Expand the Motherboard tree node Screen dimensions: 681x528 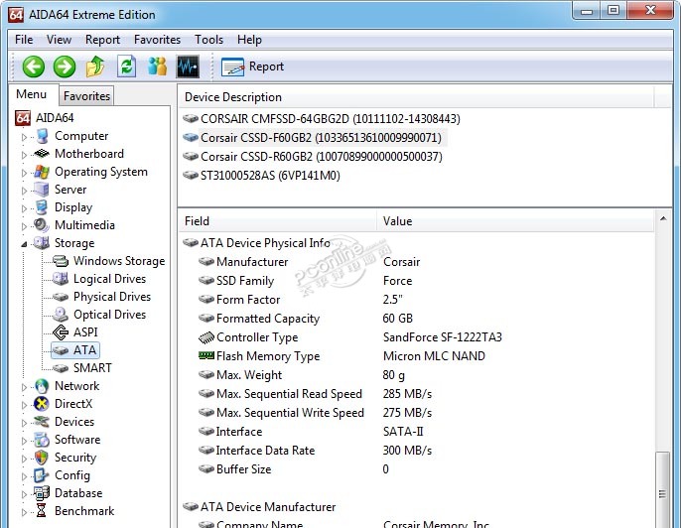coord(24,155)
